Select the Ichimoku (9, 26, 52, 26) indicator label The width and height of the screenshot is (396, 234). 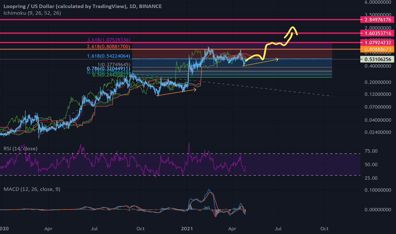[x=32, y=13]
